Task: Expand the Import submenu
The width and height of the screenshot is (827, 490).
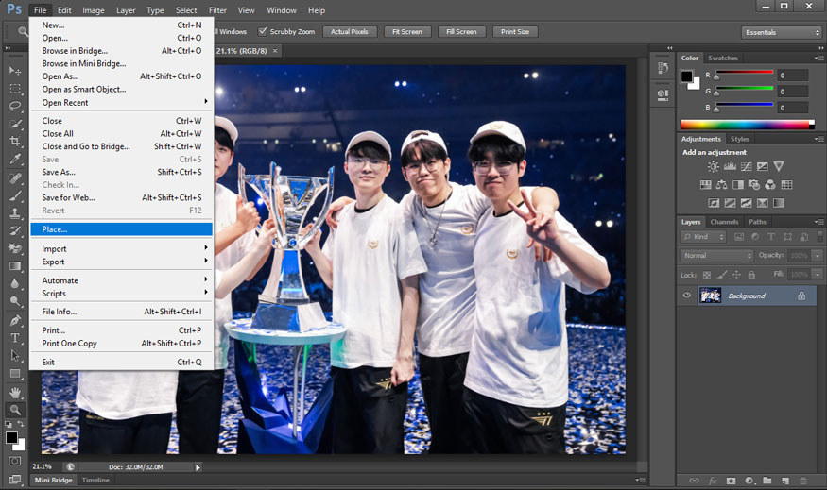Action: pyautogui.click(x=121, y=248)
